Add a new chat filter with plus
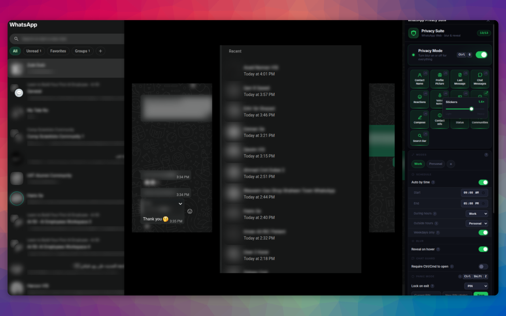506x316 pixels. [x=100, y=51]
